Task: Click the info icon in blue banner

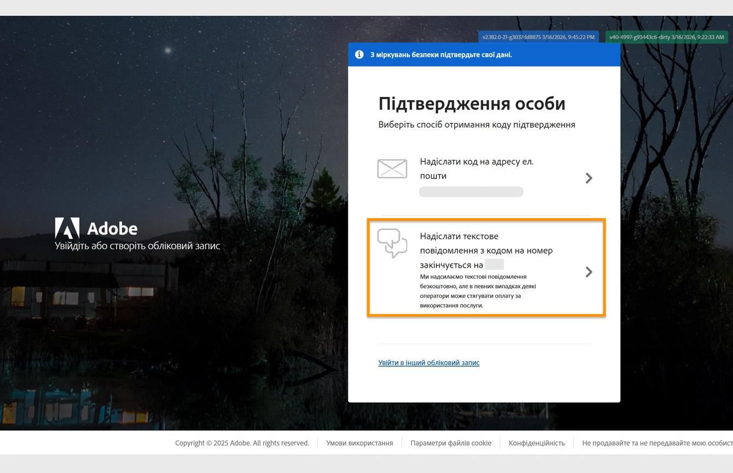Action: pyautogui.click(x=359, y=54)
